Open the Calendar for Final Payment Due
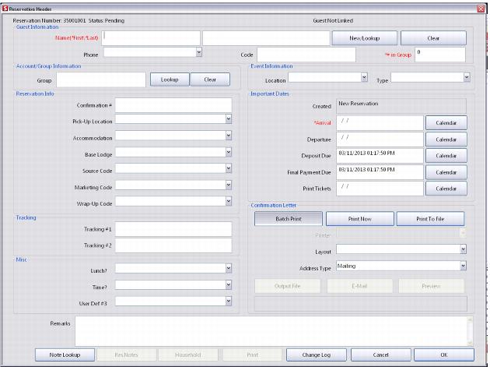This screenshot has height=367, width=490. 446,172
